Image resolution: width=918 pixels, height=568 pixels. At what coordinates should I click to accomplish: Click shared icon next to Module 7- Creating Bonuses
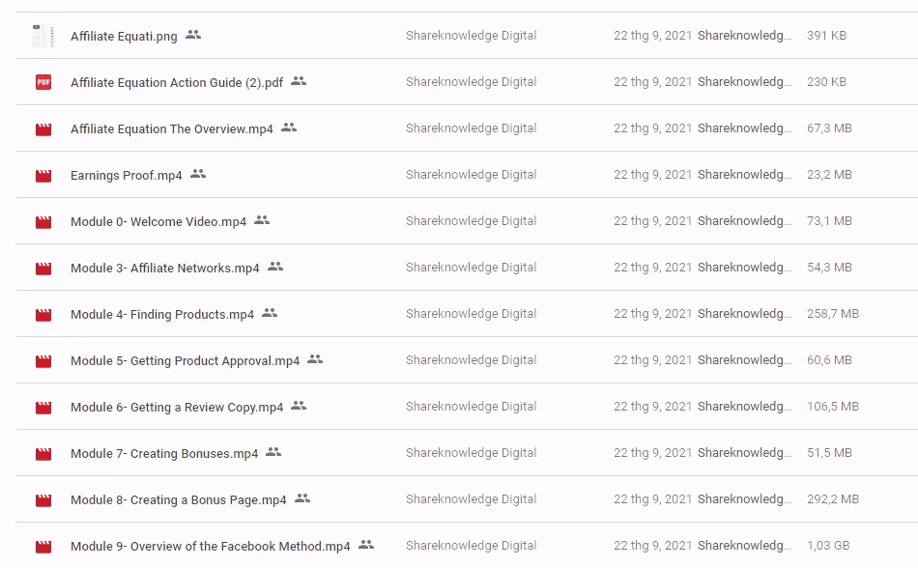(273, 452)
